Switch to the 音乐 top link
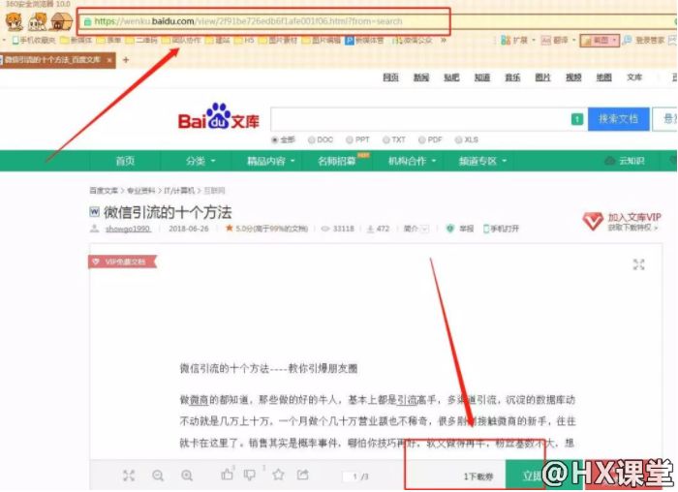Screen dimensions: 678x492 512,77
